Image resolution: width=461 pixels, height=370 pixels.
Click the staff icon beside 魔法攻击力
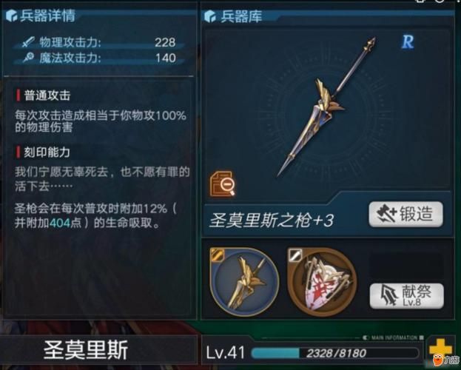click(x=28, y=58)
